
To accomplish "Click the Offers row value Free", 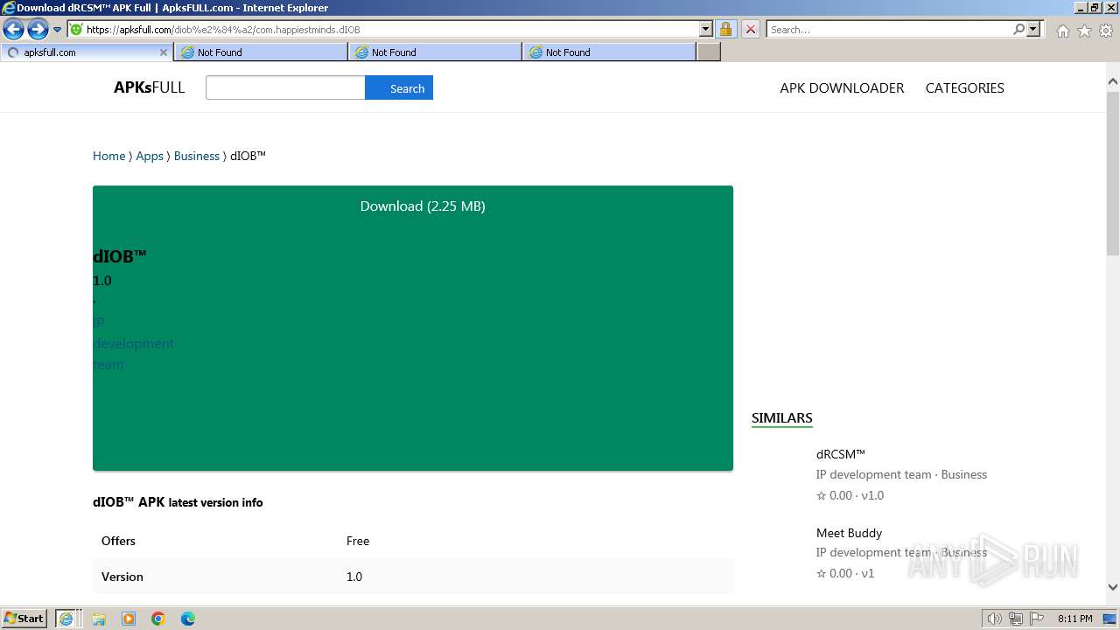I will (358, 541).
